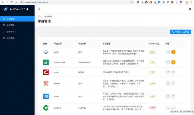Click the search icon in csdn row
Viewport: 194px width, 115px height.
173,72
